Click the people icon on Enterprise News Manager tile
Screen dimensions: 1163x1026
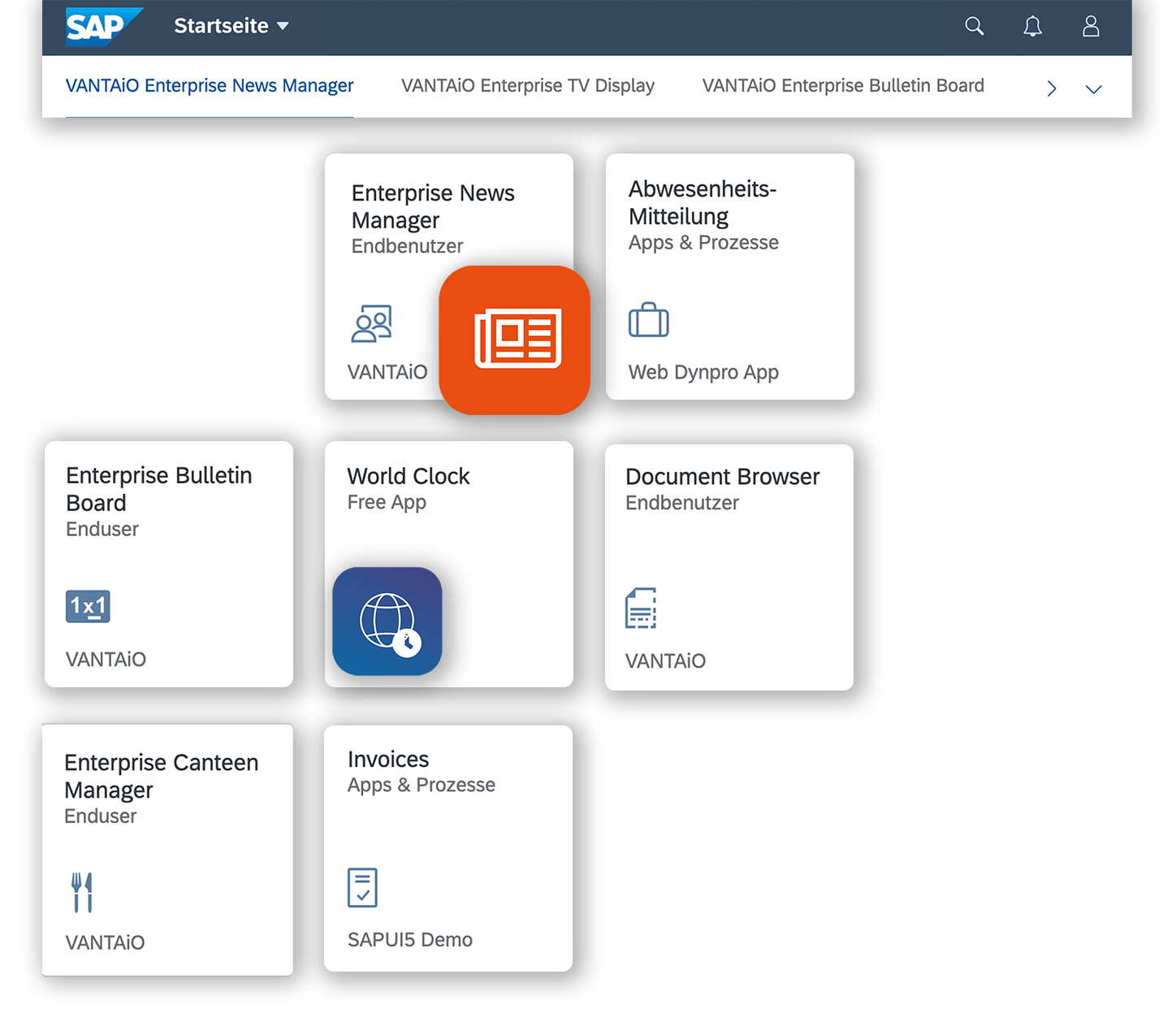coord(372,322)
